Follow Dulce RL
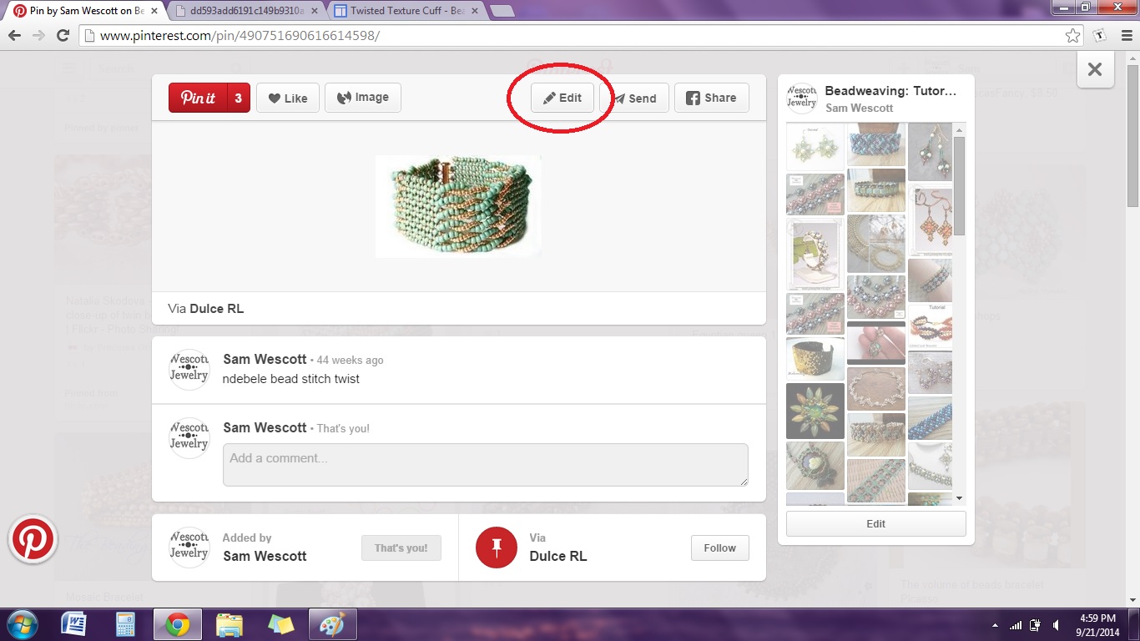 pos(719,548)
